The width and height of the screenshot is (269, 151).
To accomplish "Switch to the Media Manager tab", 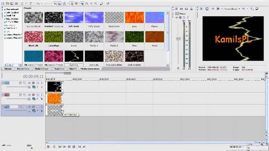I will (x=41, y=69).
